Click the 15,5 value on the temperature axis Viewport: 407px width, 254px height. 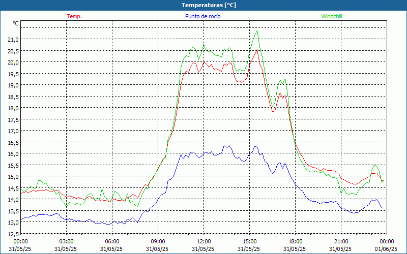pyautogui.click(x=14, y=165)
